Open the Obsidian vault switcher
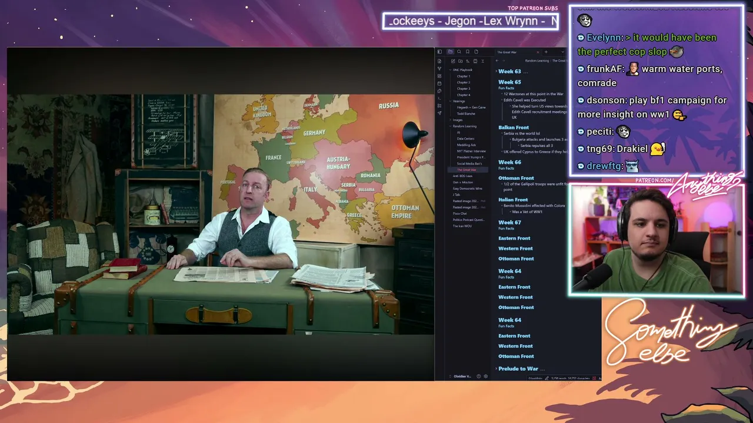The height and width of the screenshot is (423, 753). click(x=461, y=377)
